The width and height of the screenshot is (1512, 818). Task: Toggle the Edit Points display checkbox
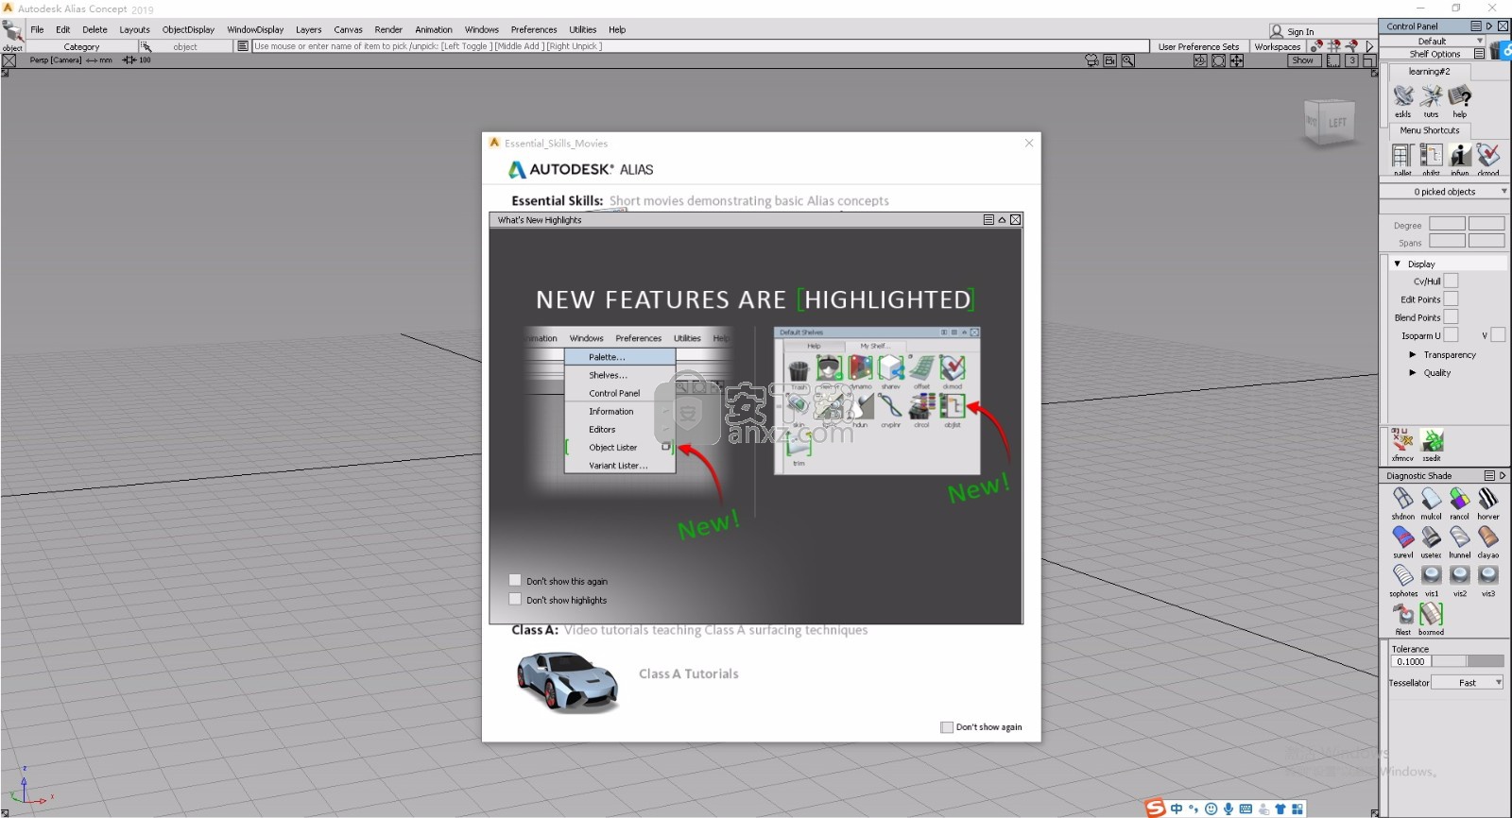coord(1451,298)
